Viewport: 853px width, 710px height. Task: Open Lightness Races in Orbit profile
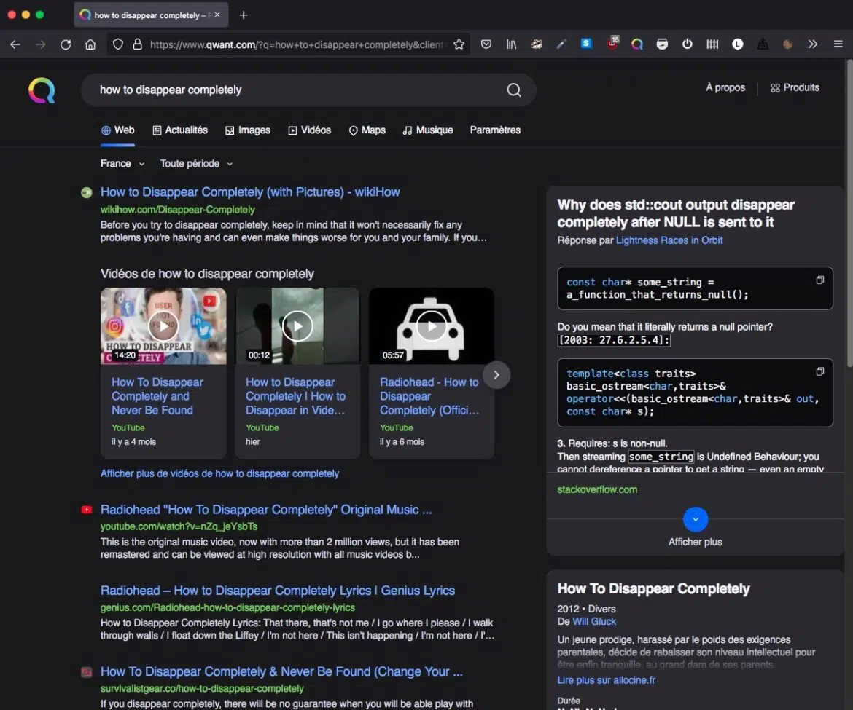(x=669, y=240)
